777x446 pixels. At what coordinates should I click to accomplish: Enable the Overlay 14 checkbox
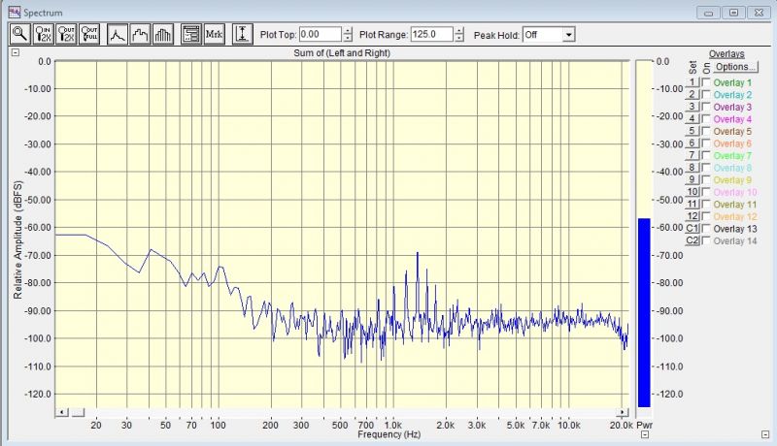coord(706,240)
